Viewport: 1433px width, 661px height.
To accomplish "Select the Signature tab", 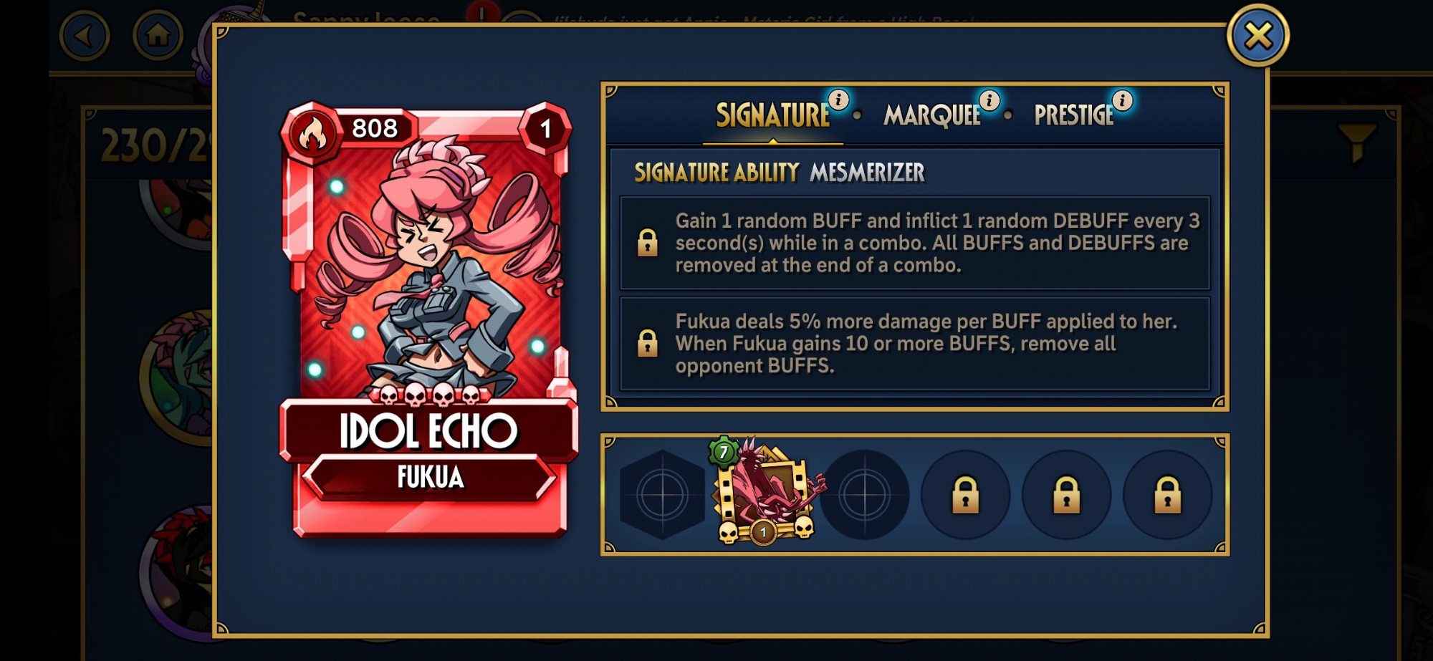I will [x=772, y=115].
